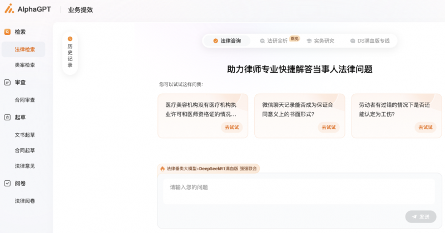Click the flame icon beside 法律垂类大模型 label
The height and width of the screenshot is (233, 445).
click(162, 169)
